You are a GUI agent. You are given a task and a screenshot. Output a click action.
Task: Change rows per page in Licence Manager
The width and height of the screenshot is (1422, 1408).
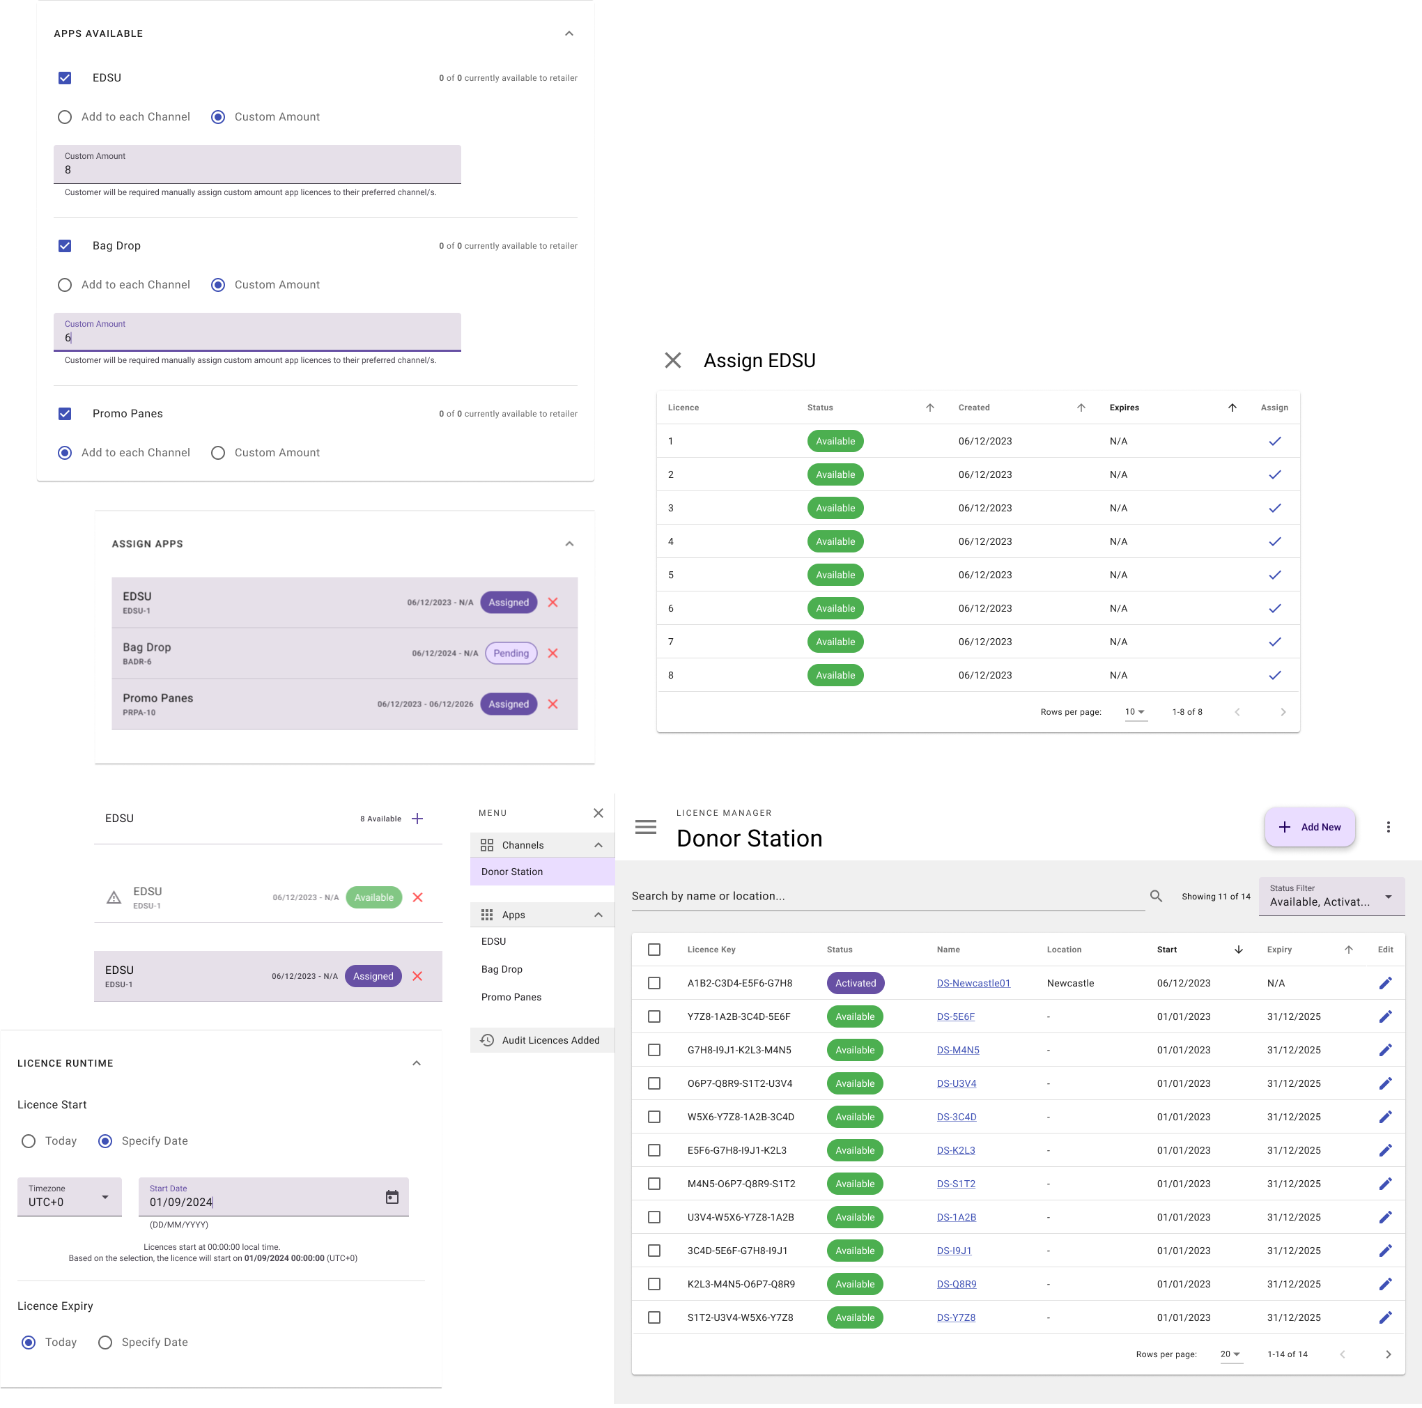pos(1231,1354)
